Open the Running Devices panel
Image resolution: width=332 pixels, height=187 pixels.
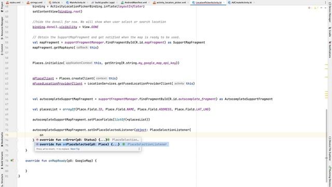(x=330, y=176)
